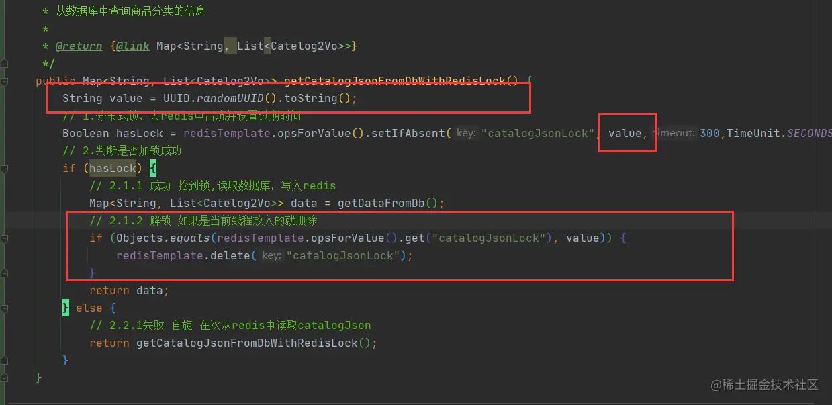The width and height of the screenshot is (832, 405).
Task: Click the '@link' Javadoc tag
Action: (x=132, y=46)
